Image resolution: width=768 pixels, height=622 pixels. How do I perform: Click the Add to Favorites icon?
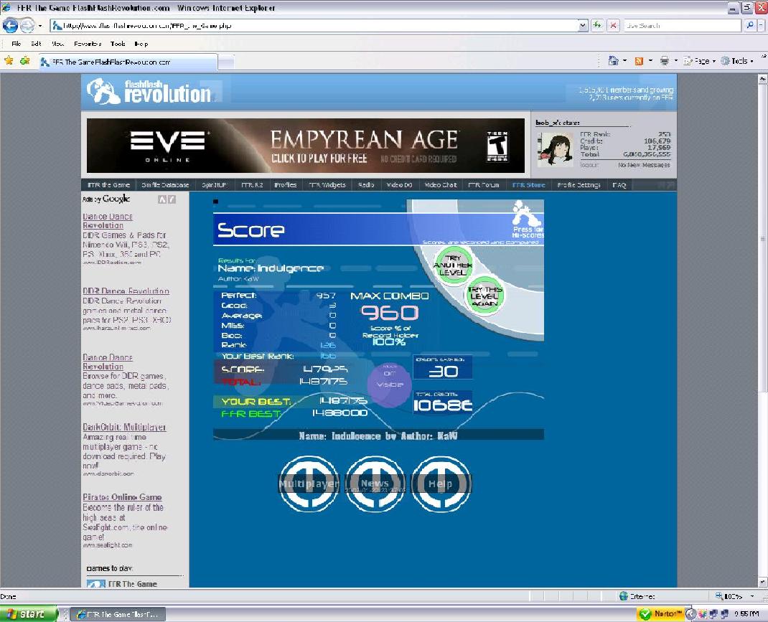[x=24, y=61]
